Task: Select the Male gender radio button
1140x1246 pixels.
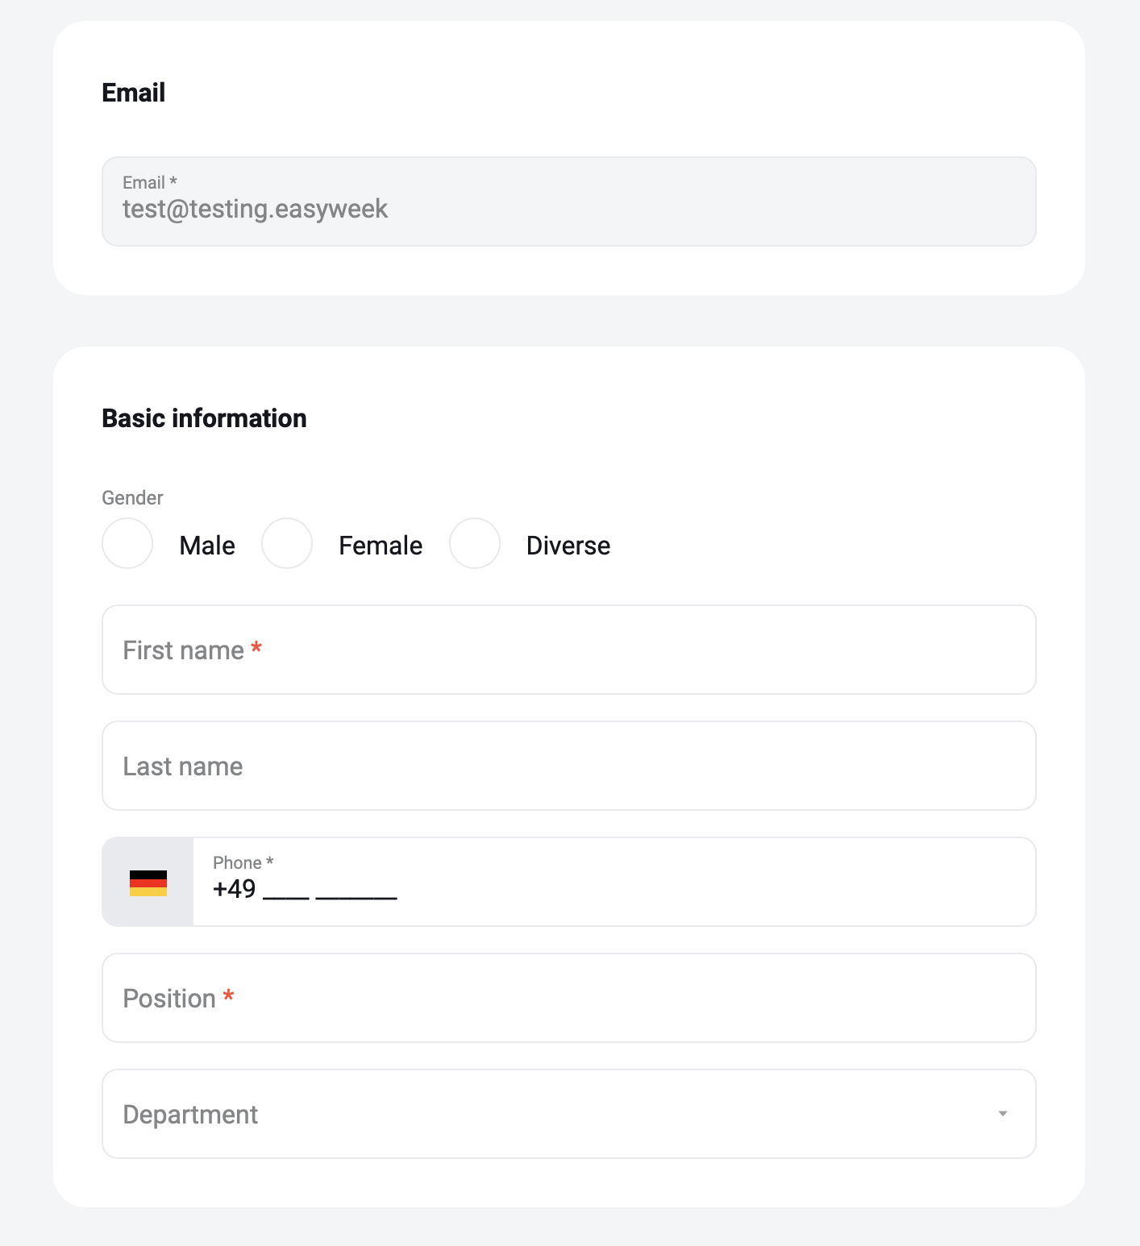Action: [127, 543]
